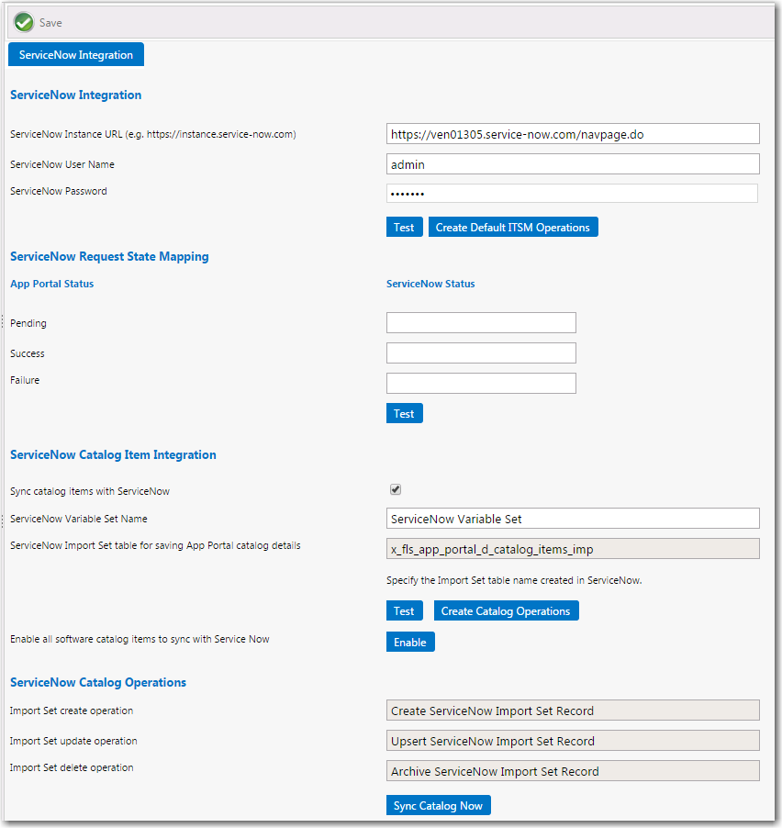The image size is (782, 828).
Task: Edit the ServiceNow Instance URL field
Action: pyautogui.click(x=573, y=134)
